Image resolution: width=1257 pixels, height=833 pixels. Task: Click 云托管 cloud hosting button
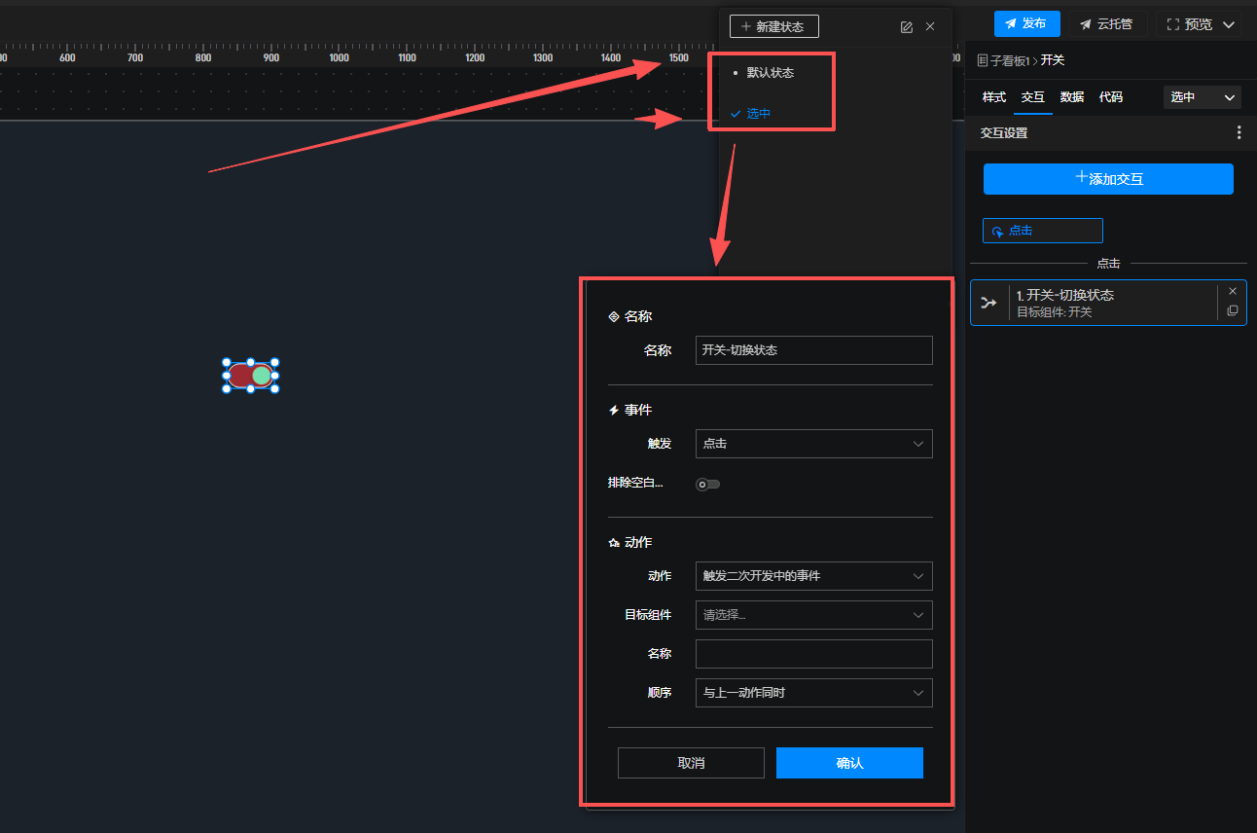pos(1106,24)
